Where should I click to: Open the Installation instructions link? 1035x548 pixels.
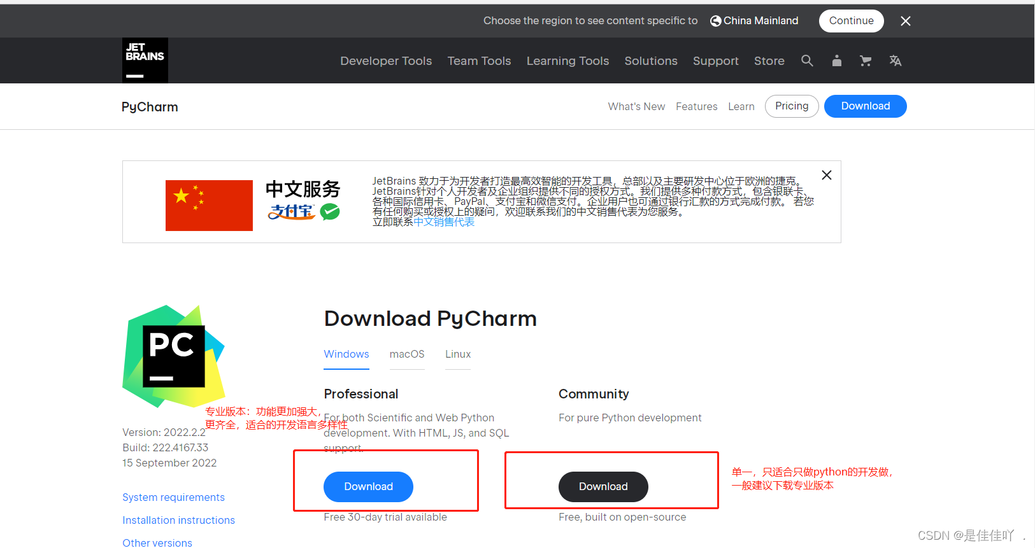(178, 521)
